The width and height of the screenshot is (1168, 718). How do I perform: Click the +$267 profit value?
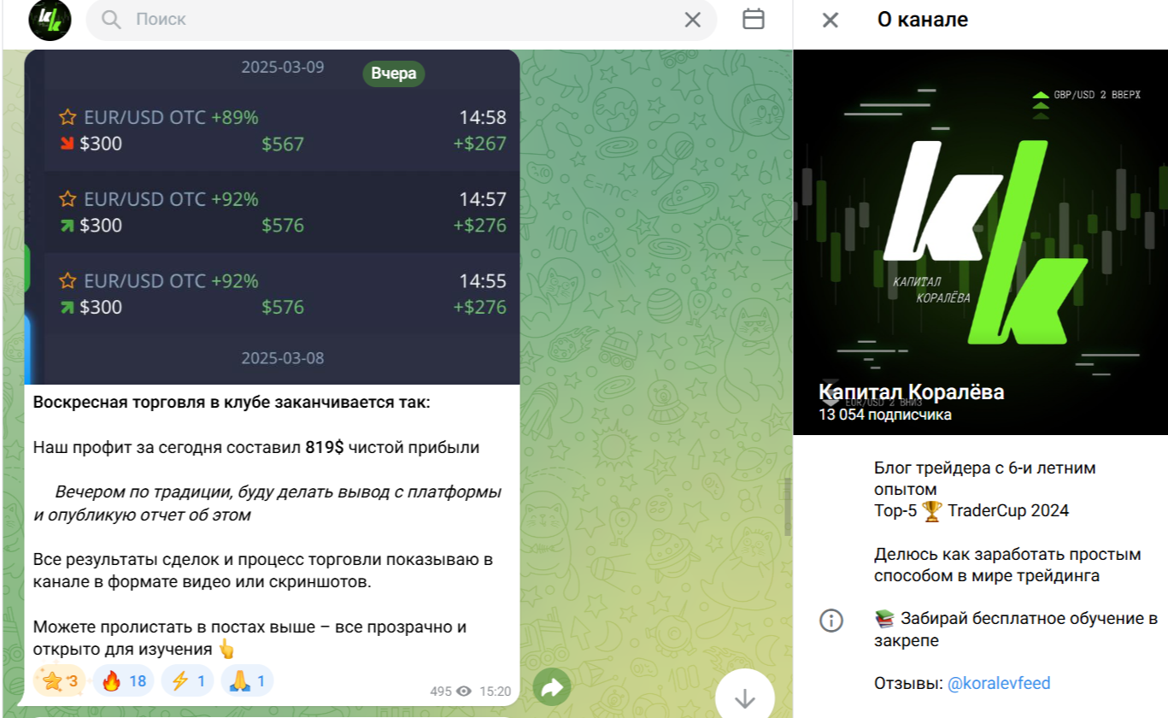click(479, 144)
